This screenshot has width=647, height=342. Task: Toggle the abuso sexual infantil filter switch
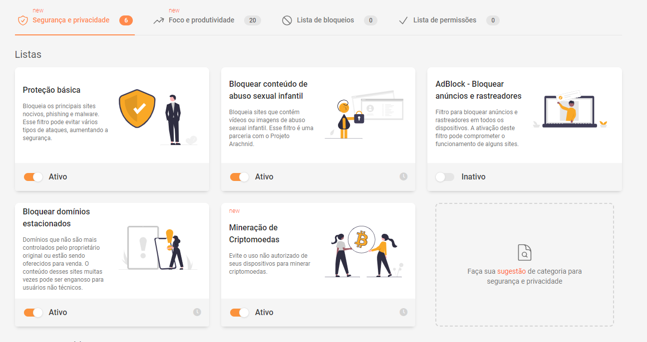click(x=240, y=177)
